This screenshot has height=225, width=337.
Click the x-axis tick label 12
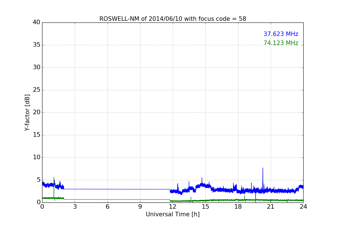(173, 207)
